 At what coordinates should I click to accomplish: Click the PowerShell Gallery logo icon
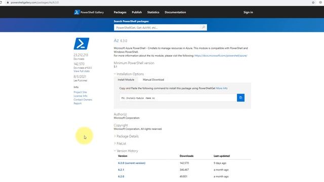click(77, 12)
